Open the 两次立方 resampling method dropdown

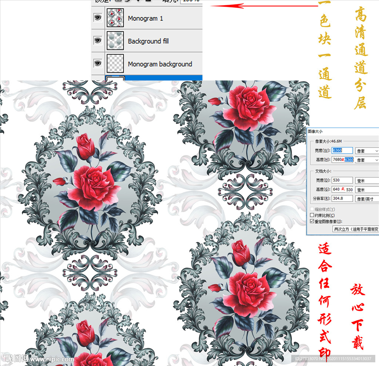coord(356,229)
